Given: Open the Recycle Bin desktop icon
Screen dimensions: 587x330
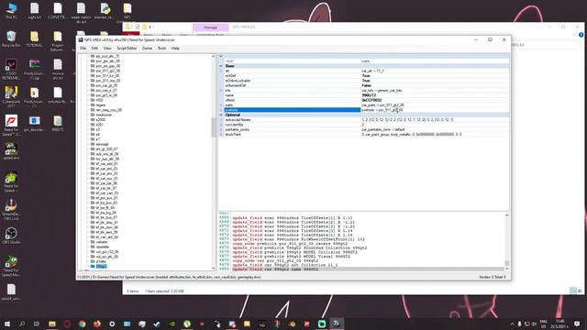Looking at the screenshot, I should pos(11,38).
